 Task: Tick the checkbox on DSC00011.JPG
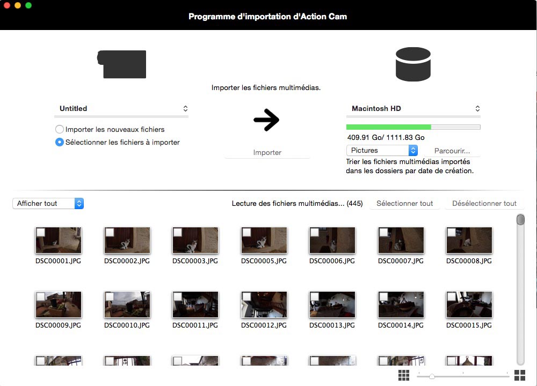tap(178, 297)
